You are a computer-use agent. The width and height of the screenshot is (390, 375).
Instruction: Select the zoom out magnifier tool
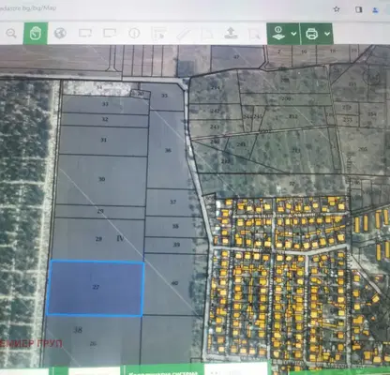click(11, 33)
